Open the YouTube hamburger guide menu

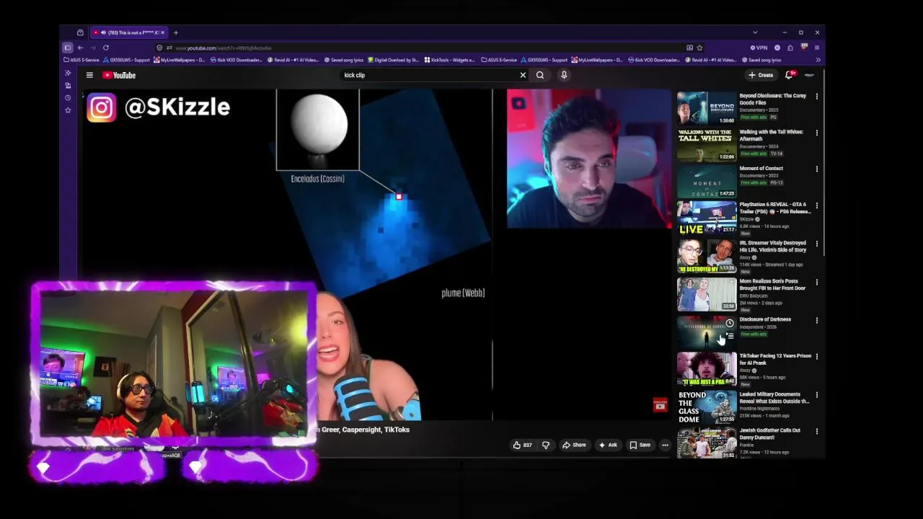pos(89,75)
